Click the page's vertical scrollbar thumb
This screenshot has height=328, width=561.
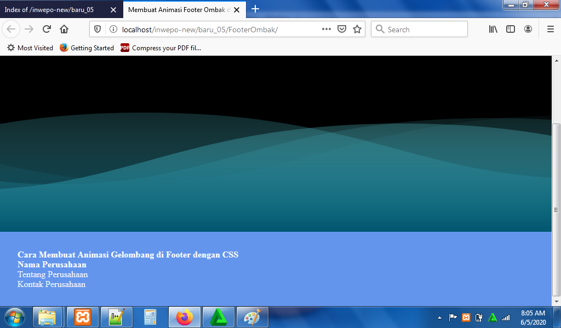pos(557,210)
